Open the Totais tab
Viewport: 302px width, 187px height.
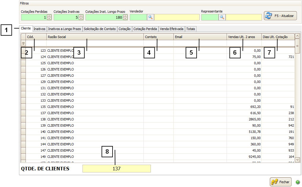click(191, 29)
